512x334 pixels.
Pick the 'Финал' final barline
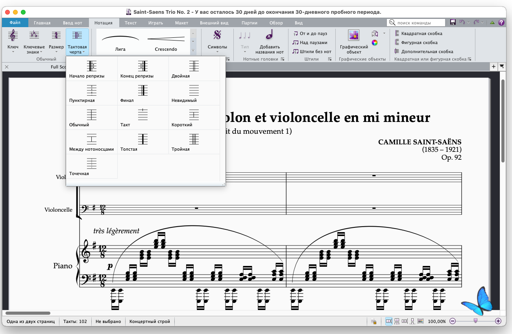pyautogui.click(x=142, y=91)
